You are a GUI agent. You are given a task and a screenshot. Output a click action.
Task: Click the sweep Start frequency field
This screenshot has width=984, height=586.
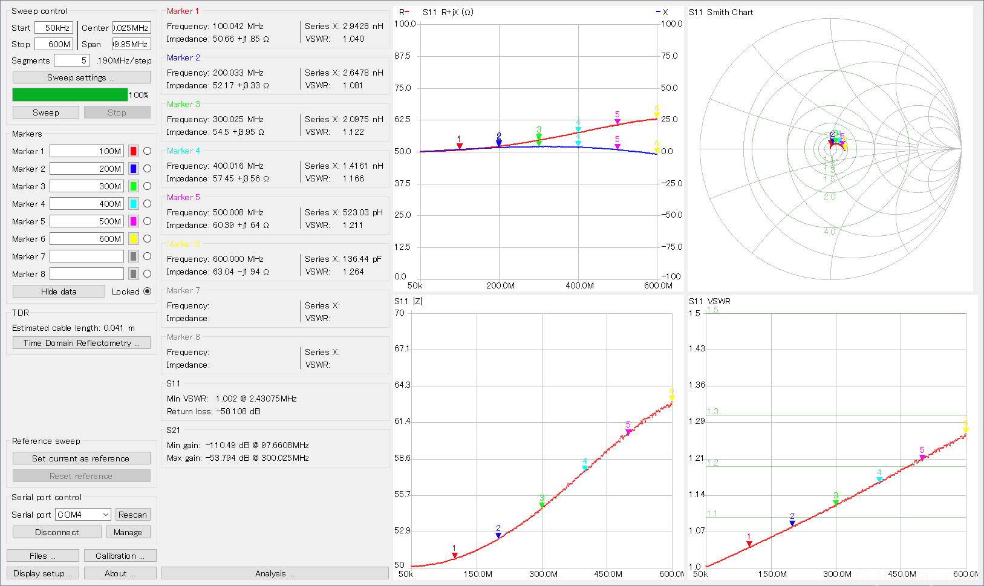pos(54,28)
